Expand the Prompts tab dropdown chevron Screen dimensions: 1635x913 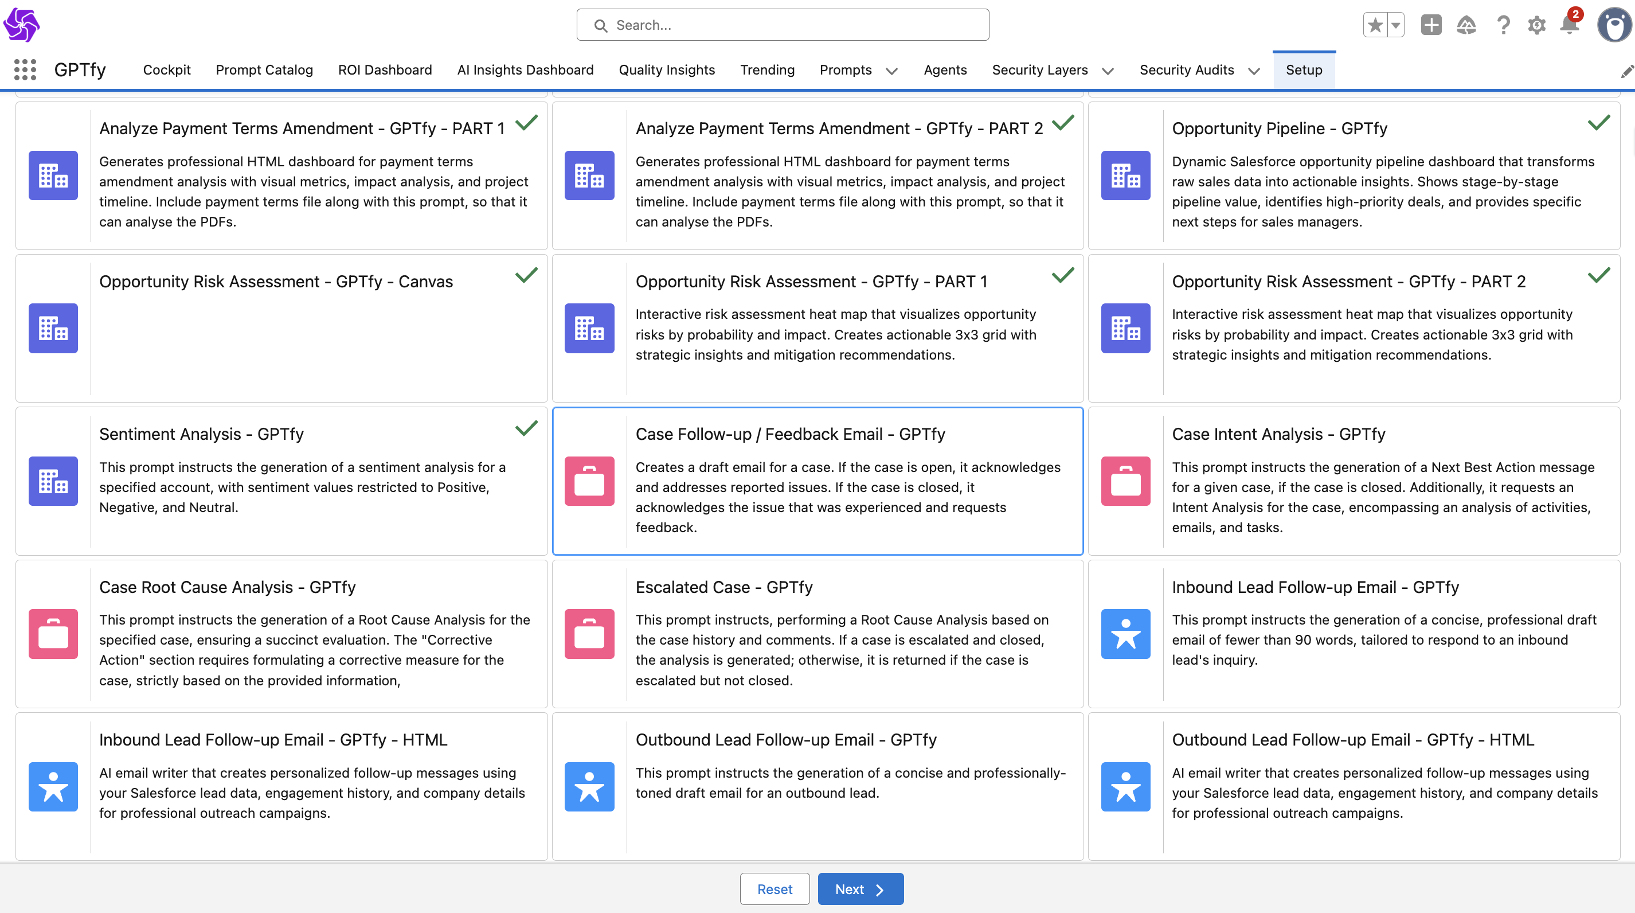click(x=891, y=71)
